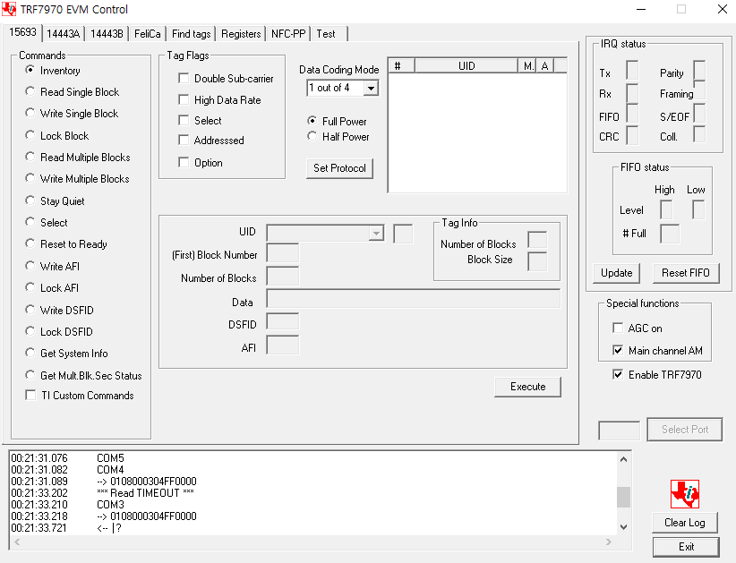The image size is (736, 563).
Task: Click the UID column header
Action: coord(466,65)
